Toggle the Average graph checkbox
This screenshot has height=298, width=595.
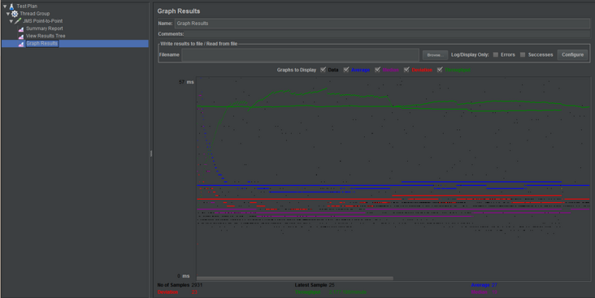tap(346, 70)
